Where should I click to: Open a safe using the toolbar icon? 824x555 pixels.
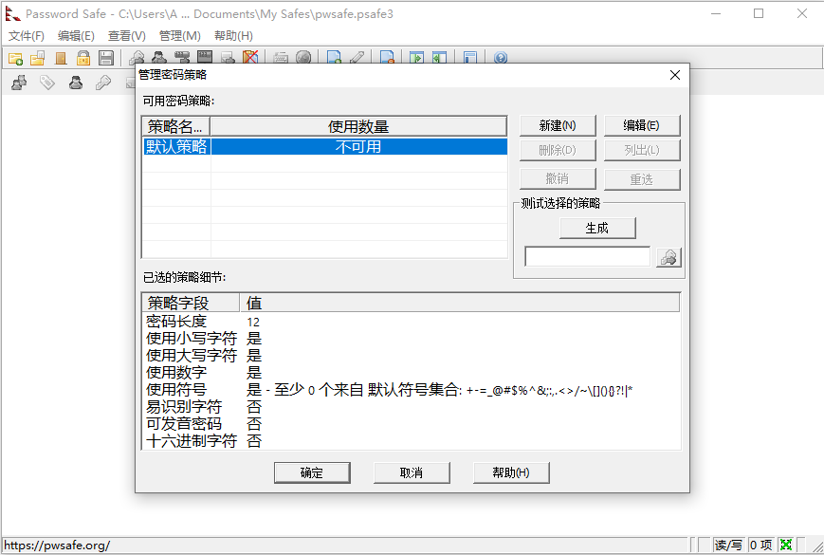37,57
